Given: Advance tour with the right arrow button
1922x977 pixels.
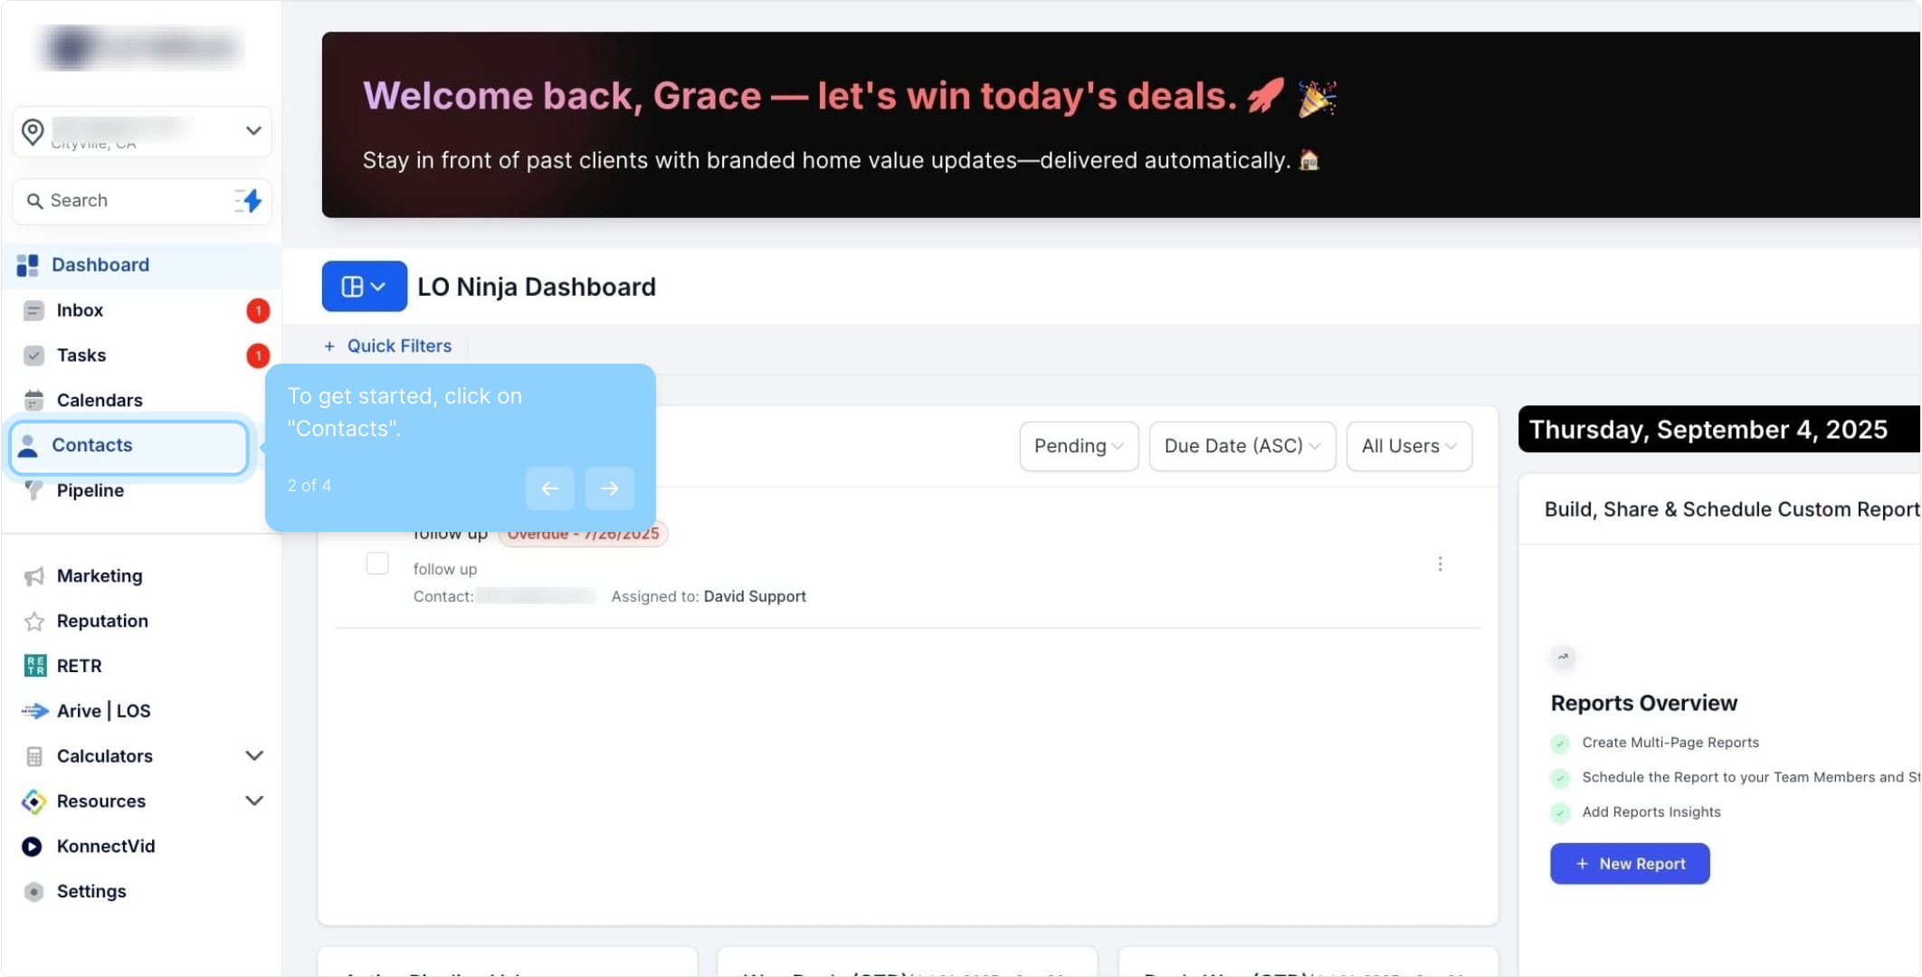Looking at the screenshot, I should tap(609, 488).
